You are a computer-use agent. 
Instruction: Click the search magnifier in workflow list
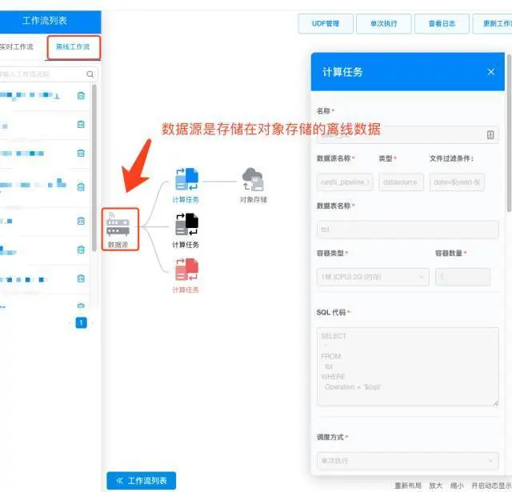click(x=90, y=74)
